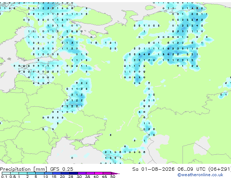Pick the 35–40 mm legend swatch
Image resolution: width=231 pixels, height=178 pixels.
click(x=90, y=173)
